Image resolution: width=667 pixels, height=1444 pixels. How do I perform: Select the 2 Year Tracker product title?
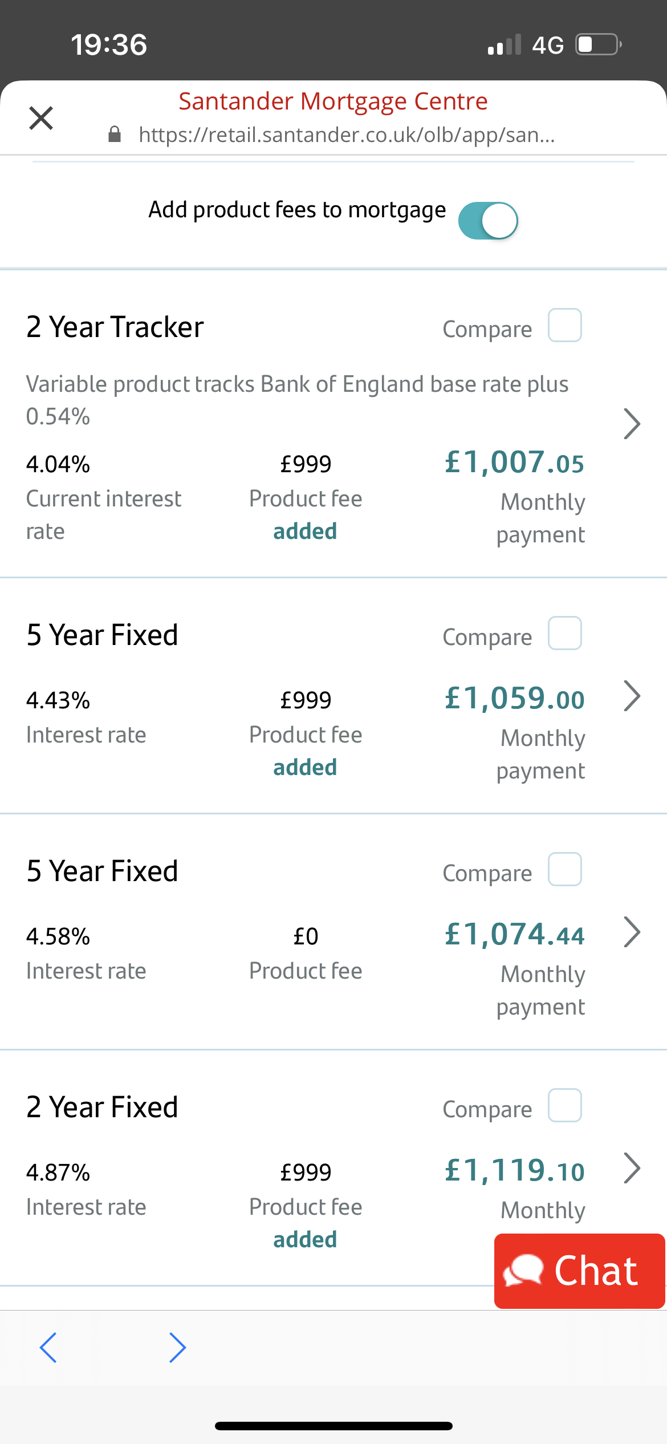(115, 327)
